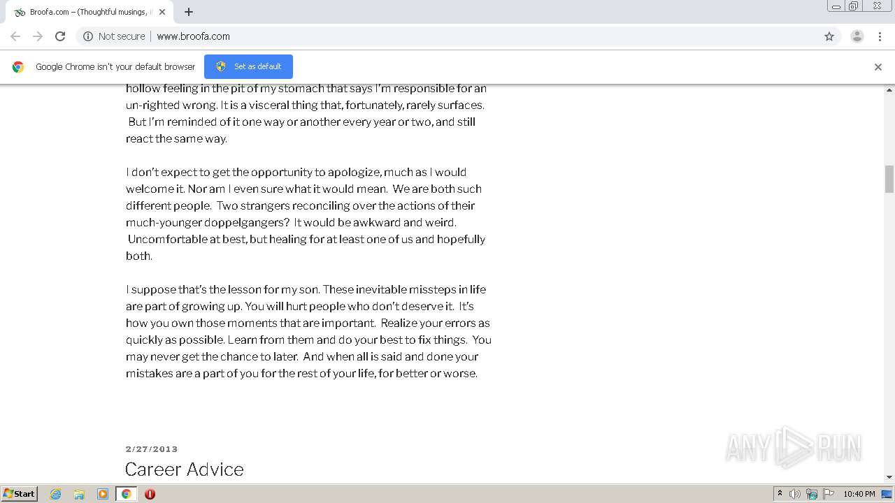Open network tray icon
Viewport: 895px width, 503px height.
[812, 494]
